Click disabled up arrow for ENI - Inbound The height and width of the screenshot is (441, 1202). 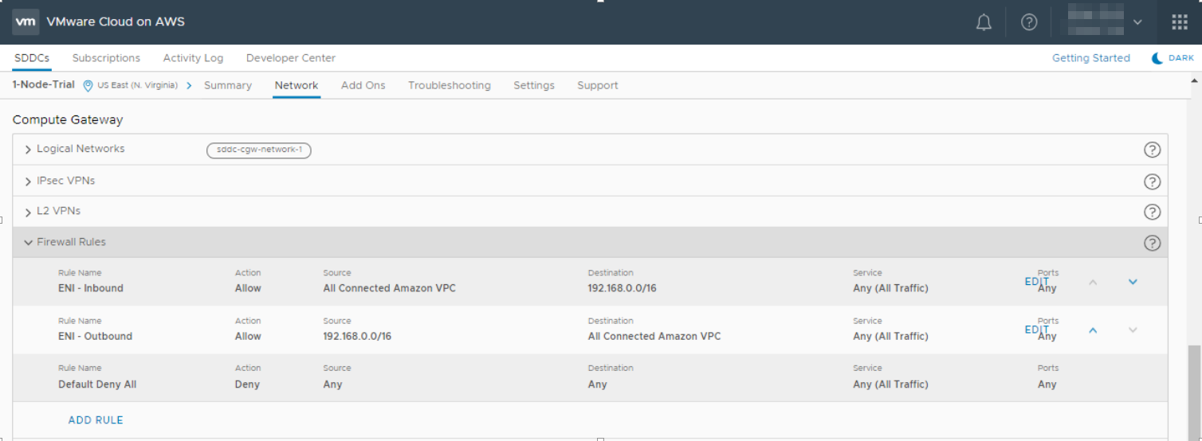(x=1093, y=282)
